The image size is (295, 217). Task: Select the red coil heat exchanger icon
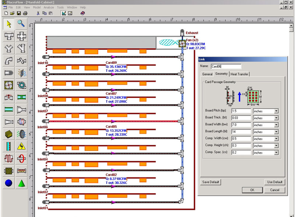[9, 158]
